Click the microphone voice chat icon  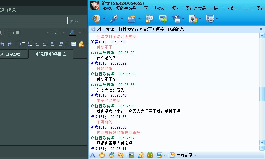click(x=115, y=19)
